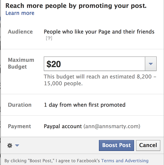
Task: Select the 1 day duration text
Action: tap(84, 105)
